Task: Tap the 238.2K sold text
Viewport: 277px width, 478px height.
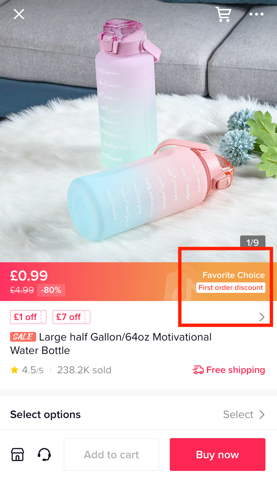Action: click(x=84, y=370)
